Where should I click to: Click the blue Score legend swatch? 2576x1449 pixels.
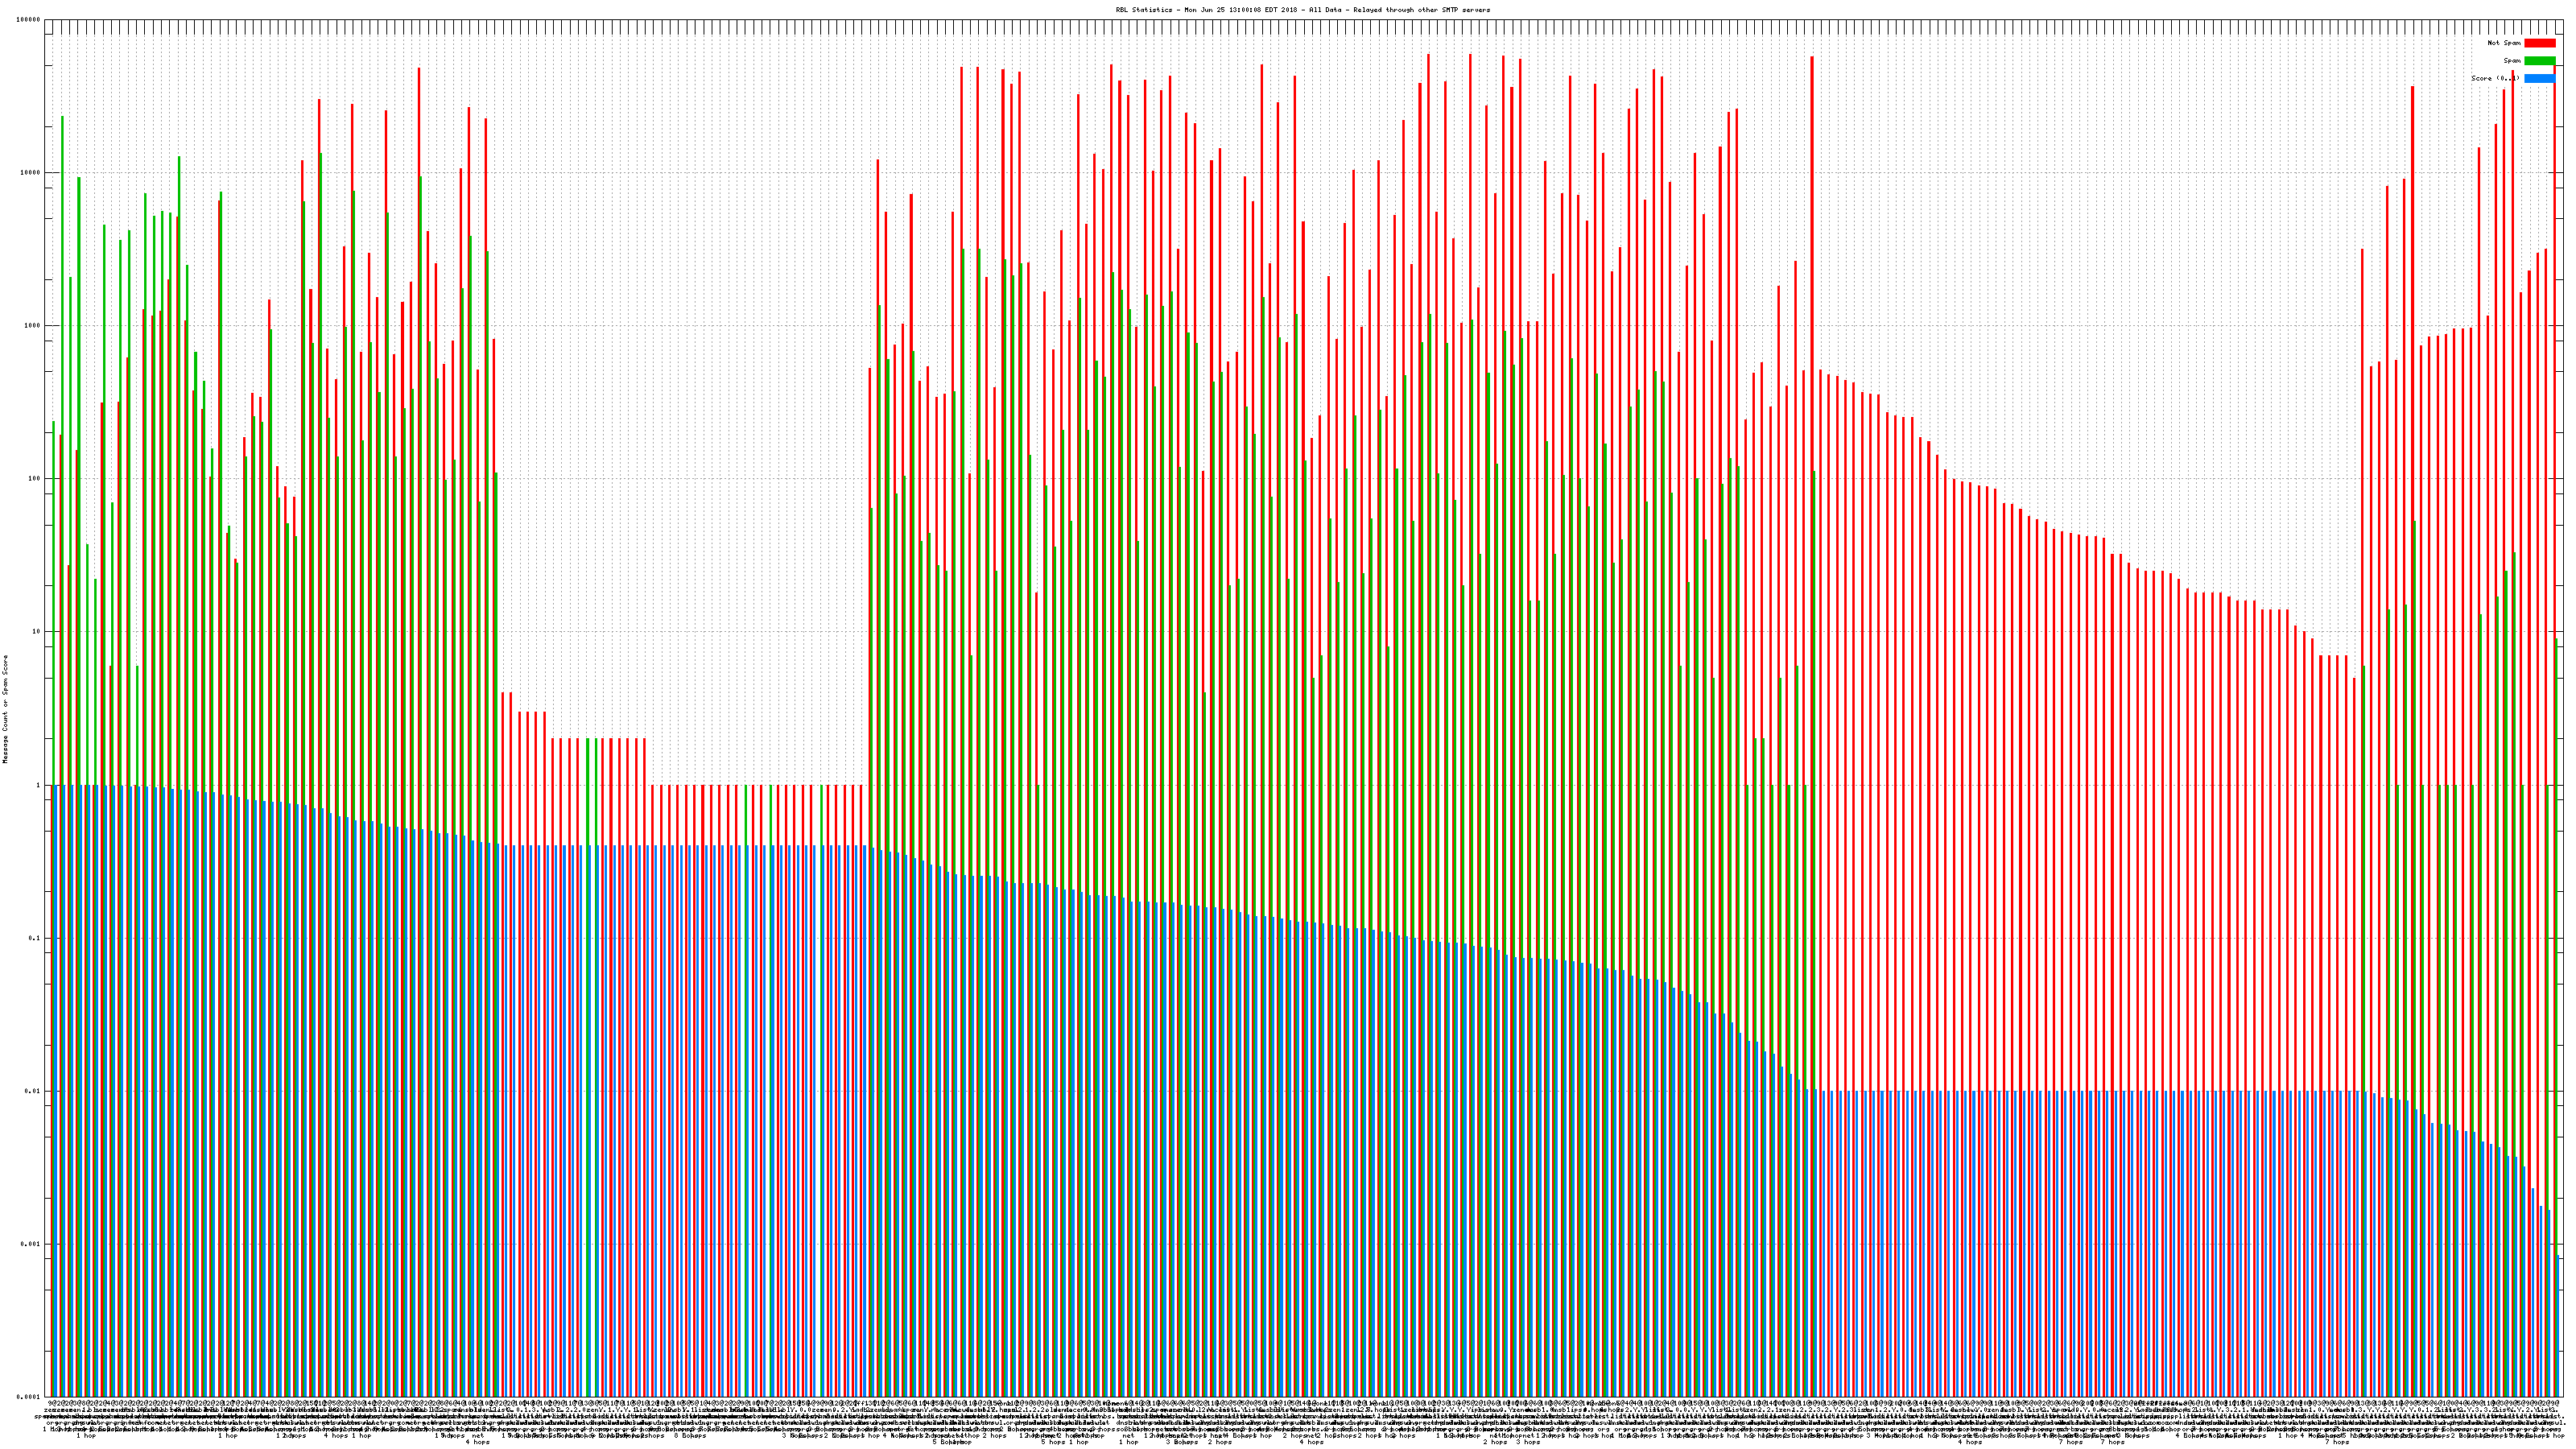(2539, 78)
